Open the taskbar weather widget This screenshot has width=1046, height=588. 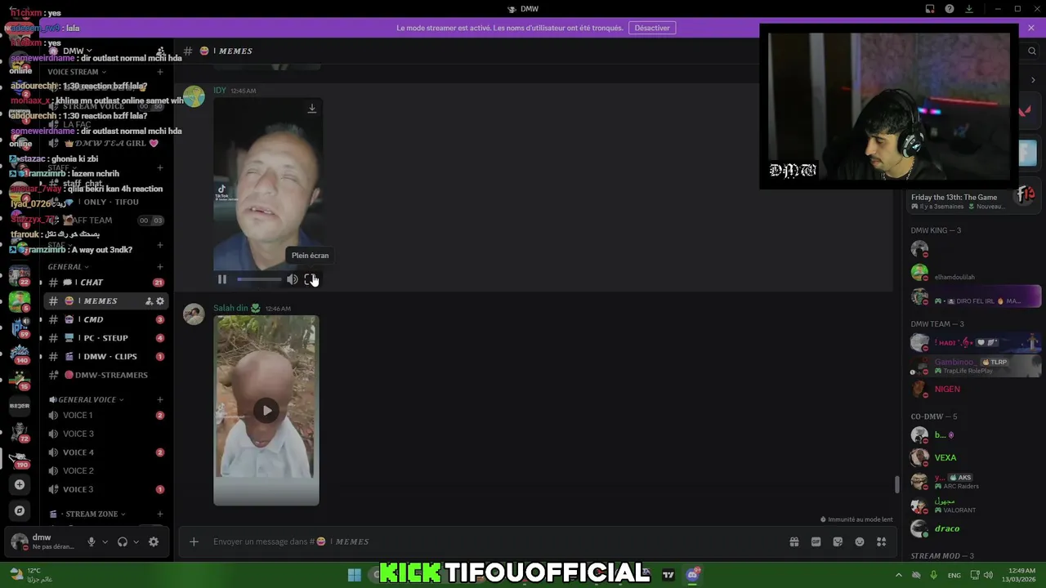(x=31, y=575)
